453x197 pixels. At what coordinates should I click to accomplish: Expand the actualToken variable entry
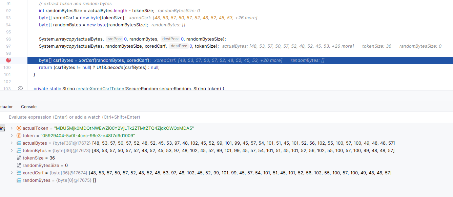click(x=12, y=128)
